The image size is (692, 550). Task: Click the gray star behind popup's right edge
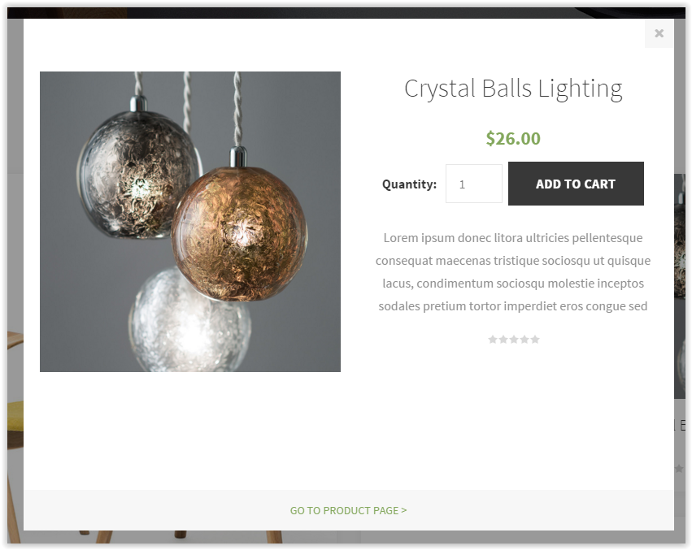(x=679, y=469)
